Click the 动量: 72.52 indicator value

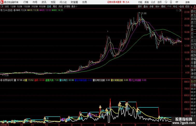coord(28,80)
